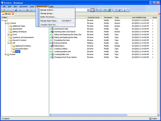This screenshot has width=161, height=121.
Task: Click the topic icon for Changing Word Wrap Options
Action: (53, 57)
